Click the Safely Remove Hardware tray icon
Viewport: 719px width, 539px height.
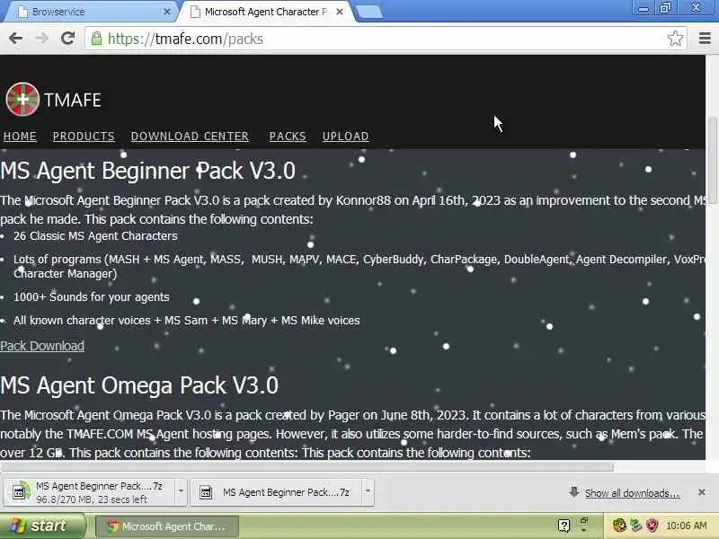coord(635,526)
